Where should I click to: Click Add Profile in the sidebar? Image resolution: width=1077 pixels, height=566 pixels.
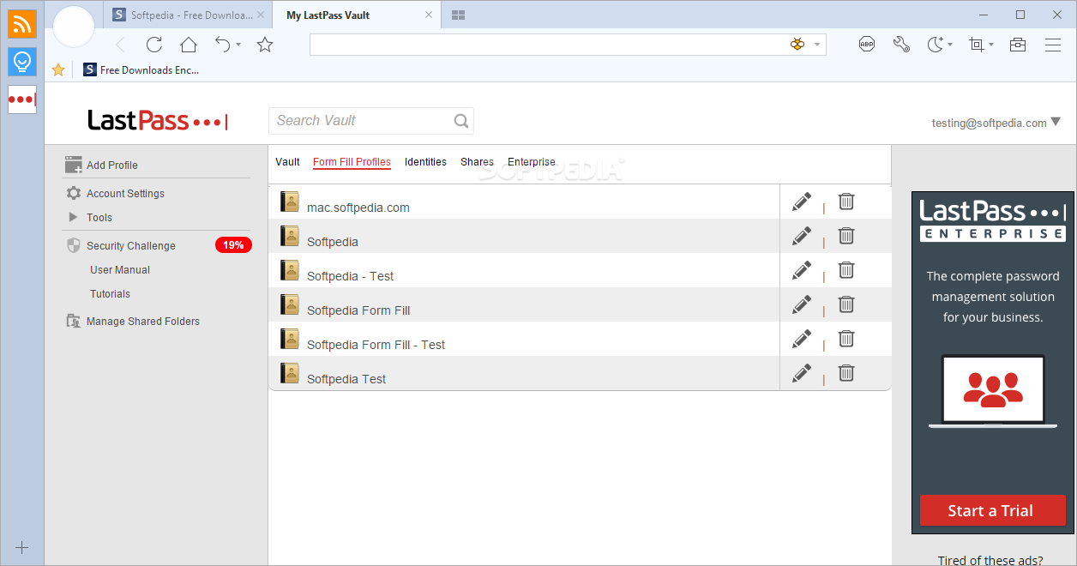coord(112,165)
